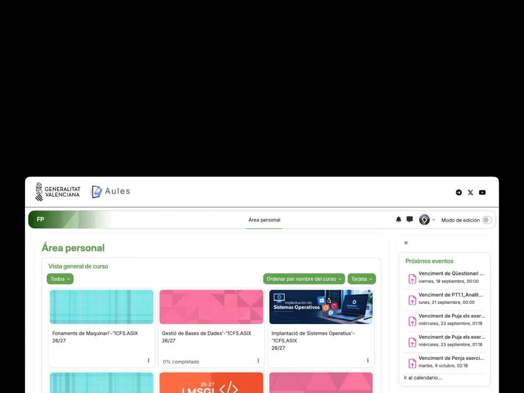Open the X social icon
The width and height of the screenshot is (524, 393).
coord(470,193)
